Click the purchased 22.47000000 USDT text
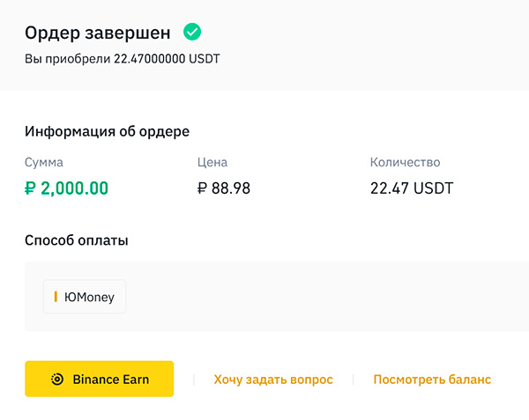529x420 pixels. [x=122, y=60]
